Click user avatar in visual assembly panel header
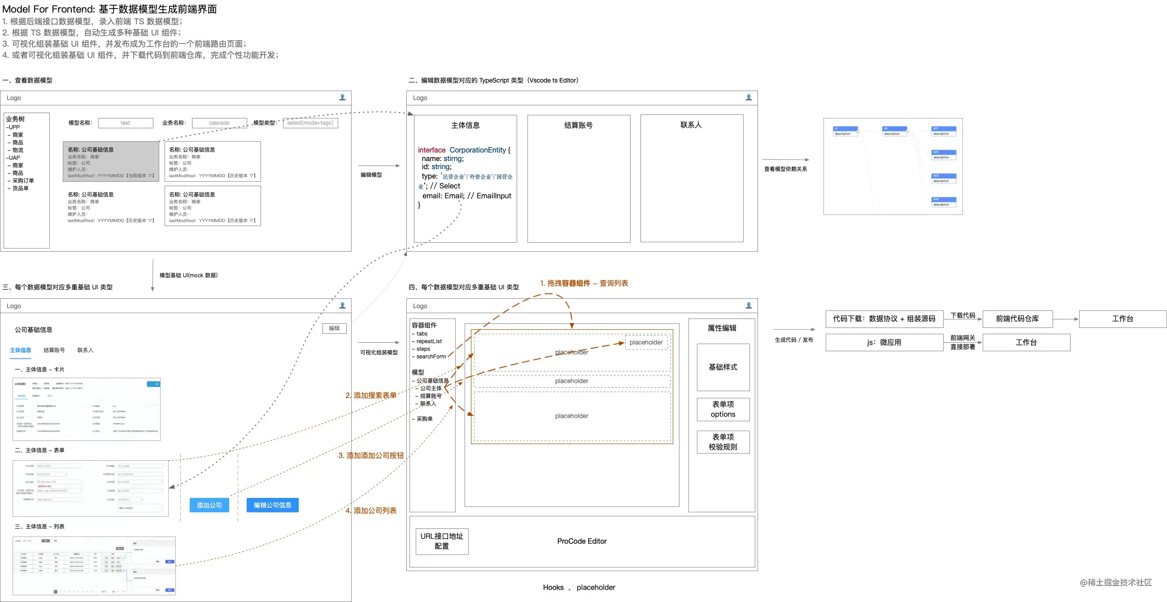Screen dimensions: 1167x602 click(749, 306)
